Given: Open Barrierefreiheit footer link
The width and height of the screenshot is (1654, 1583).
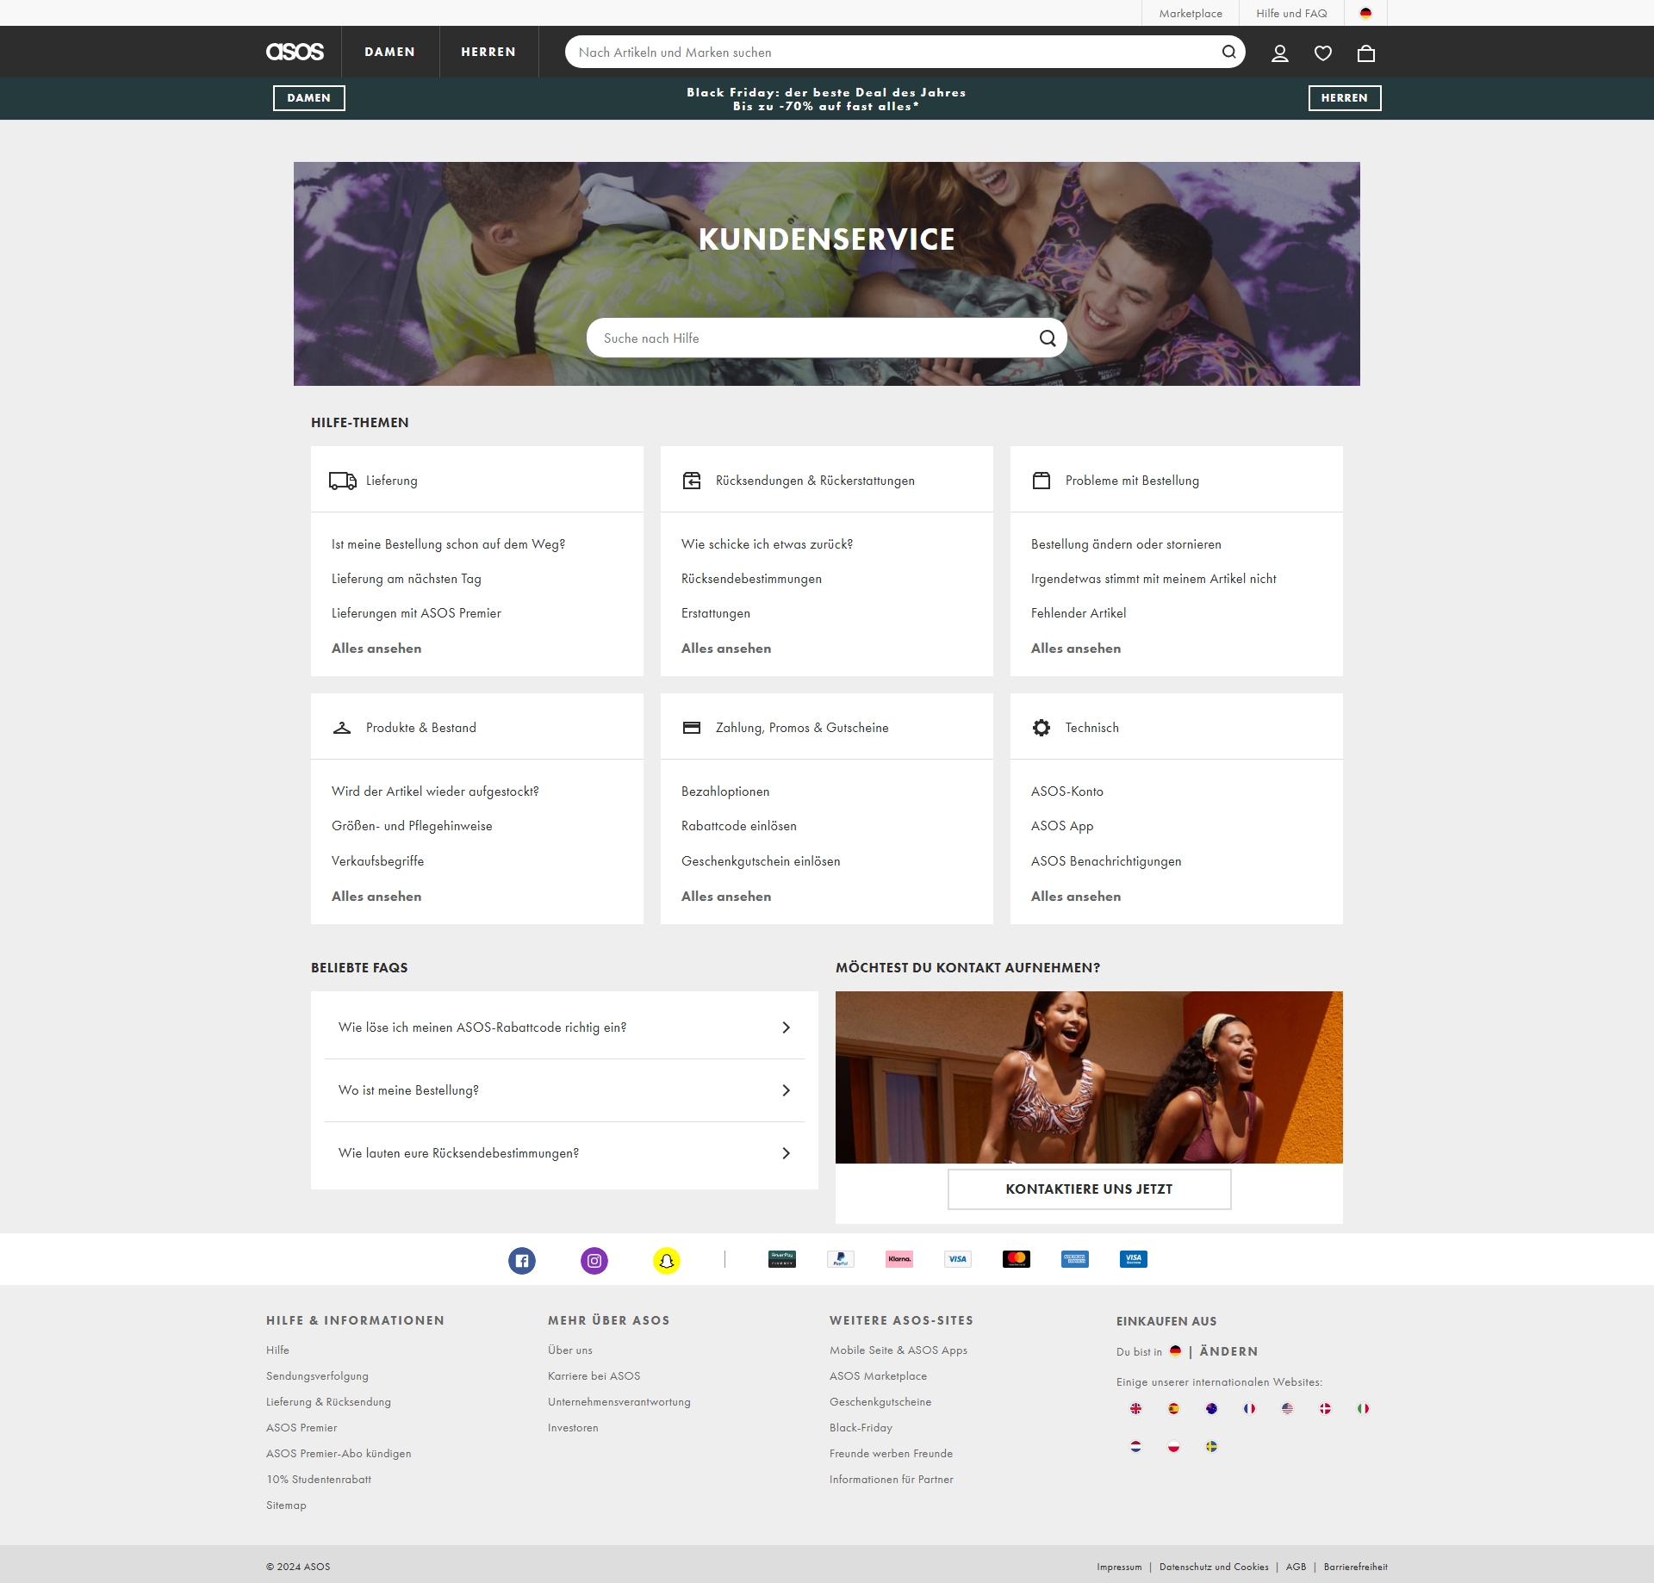Looking at the screenshot, I should [x=1356, y=1567].
